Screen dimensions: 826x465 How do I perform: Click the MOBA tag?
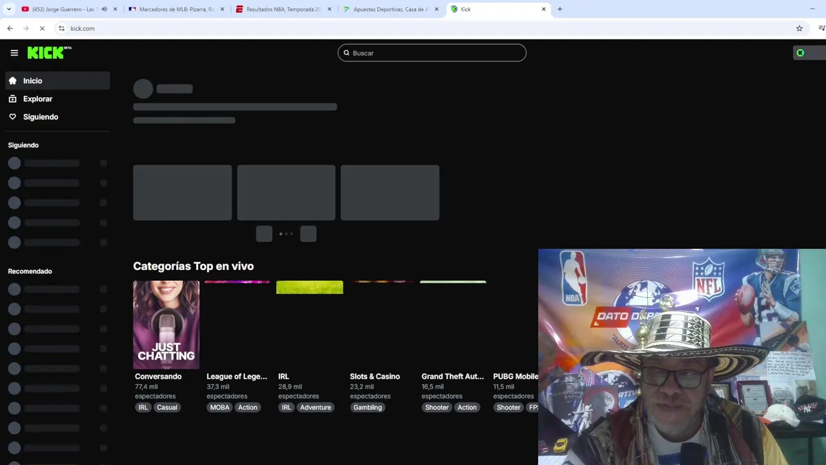click(219, 408)
